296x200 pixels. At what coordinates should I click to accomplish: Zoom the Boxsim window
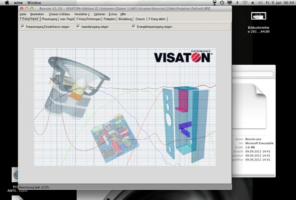(32, 9)
